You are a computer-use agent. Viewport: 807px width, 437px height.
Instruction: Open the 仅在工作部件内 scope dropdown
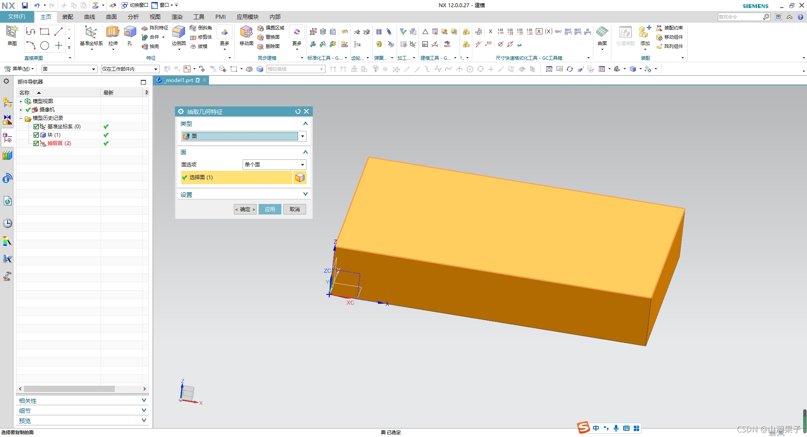pos(130,69)
